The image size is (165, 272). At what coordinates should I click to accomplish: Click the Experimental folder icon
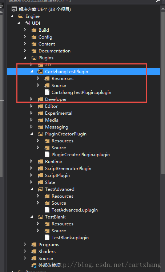40,113
